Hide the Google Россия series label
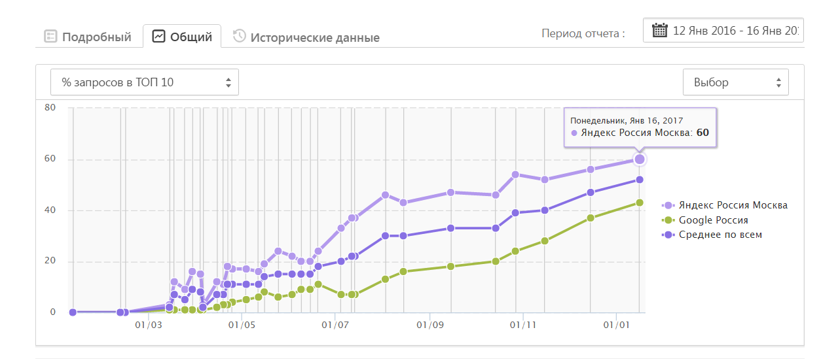This screenshot has height=364, width=821. point(713,220)
